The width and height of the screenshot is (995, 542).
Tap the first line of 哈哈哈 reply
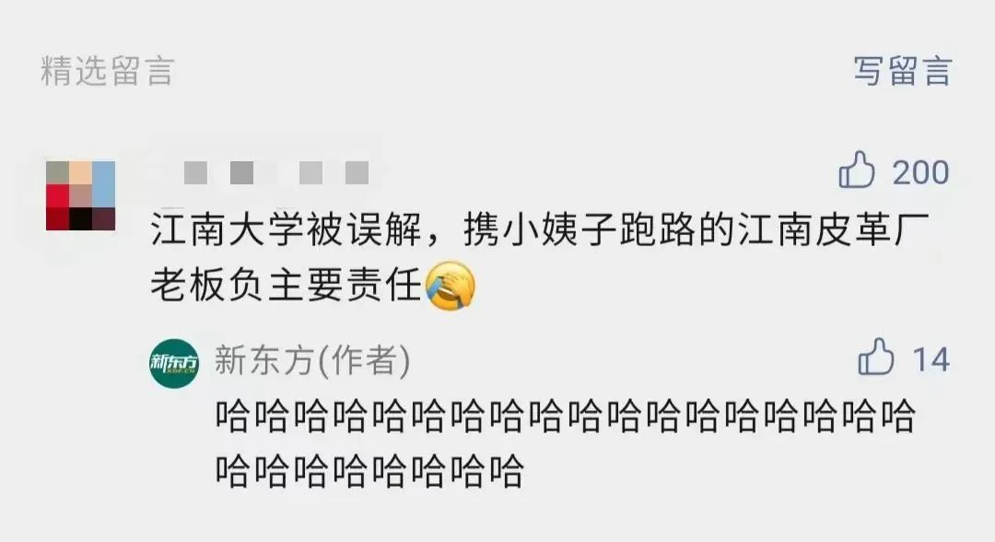tap(565, 417)
